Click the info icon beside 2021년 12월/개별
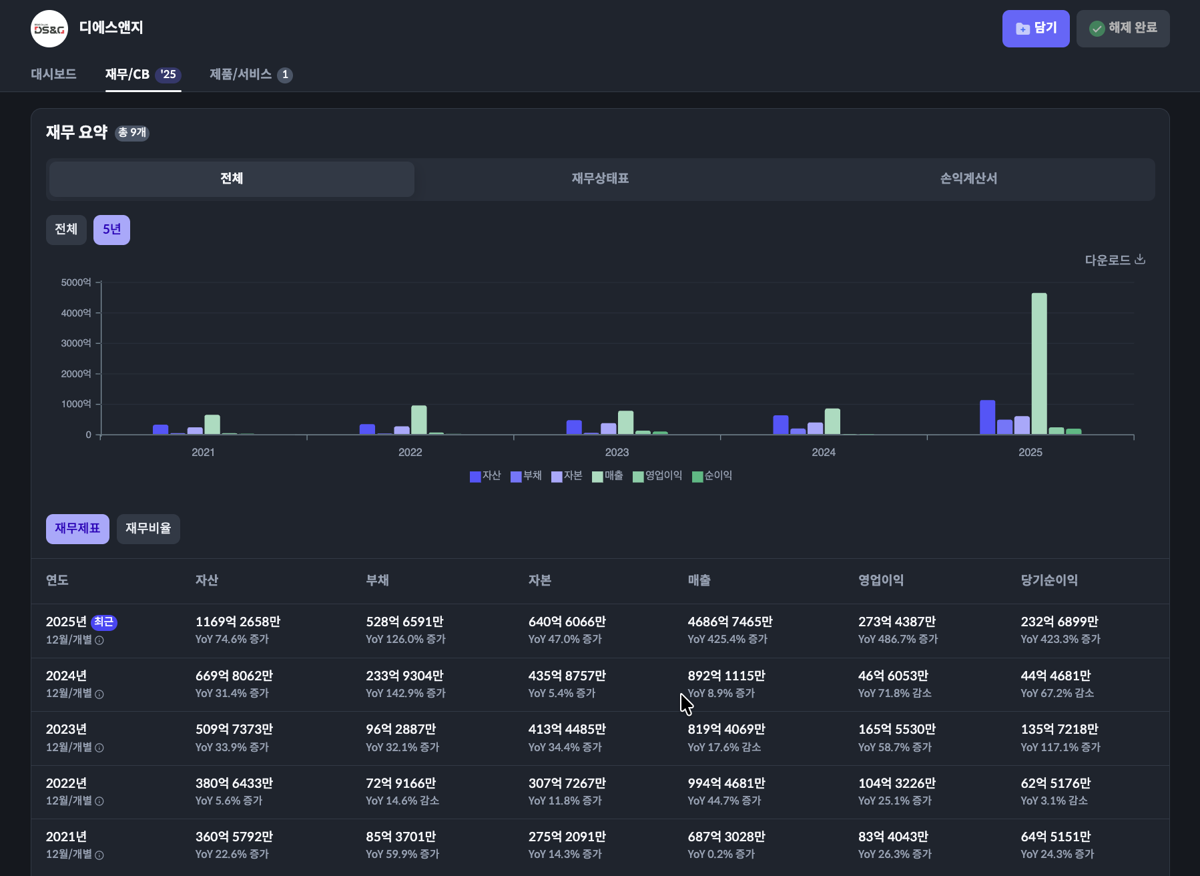The width and height of the screenshot is (1200, 876). coord(99,855)
